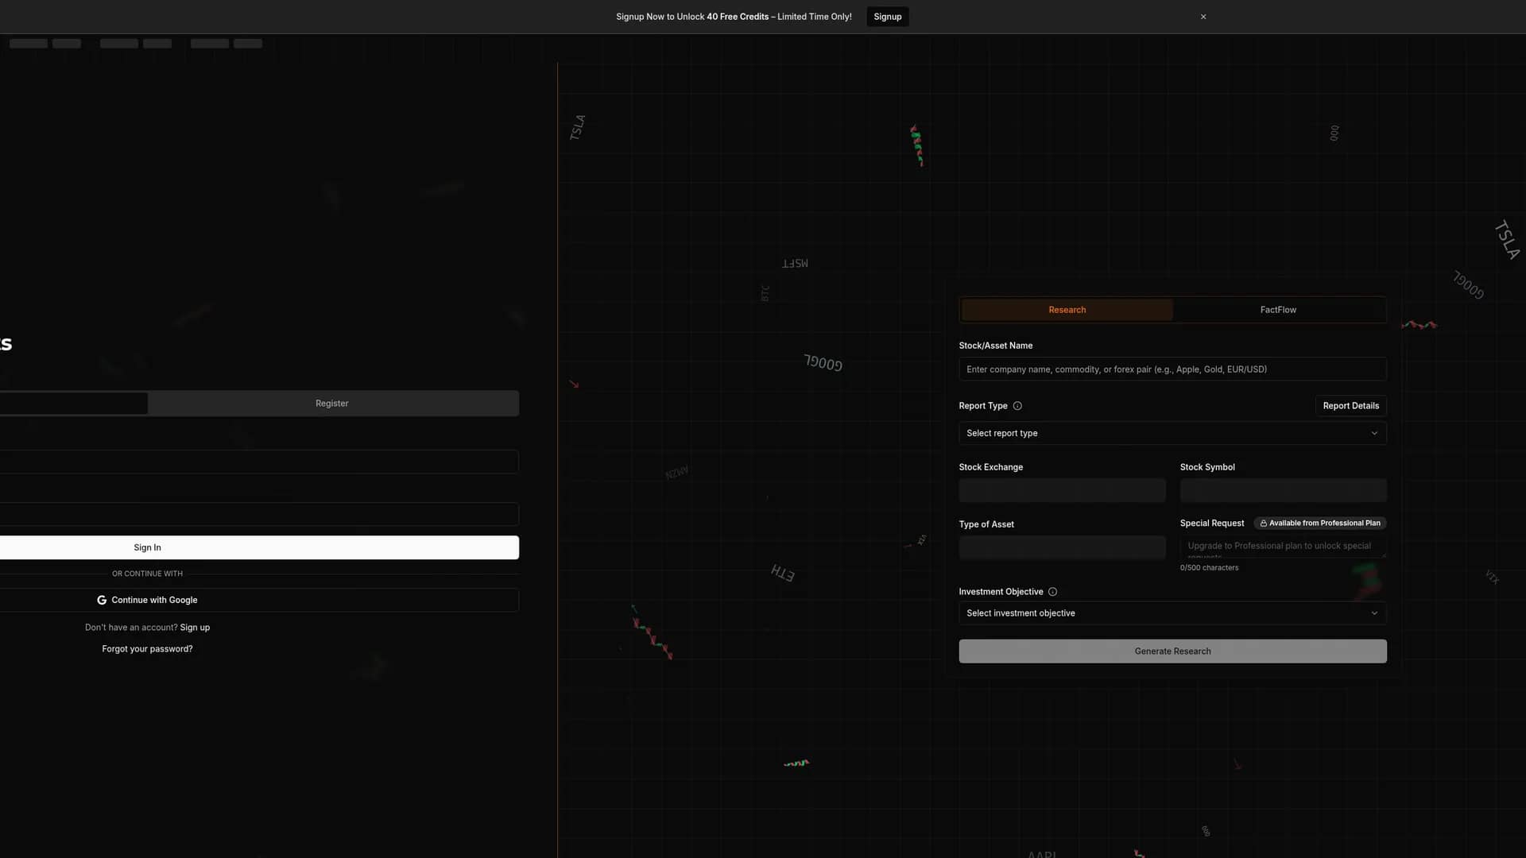Image resolution: width=1526 pixels, height=858 pixels.
Task: Open Forgot your password link
Action: (x=147, y=649)
